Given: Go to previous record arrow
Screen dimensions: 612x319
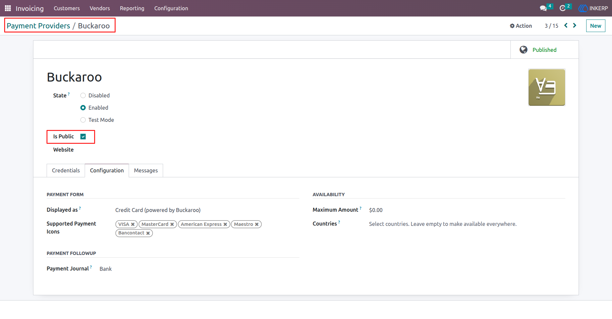Looking at the screenshot, I should tap(566, 25).
